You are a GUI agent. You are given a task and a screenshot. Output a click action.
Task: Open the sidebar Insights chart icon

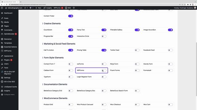2,91
